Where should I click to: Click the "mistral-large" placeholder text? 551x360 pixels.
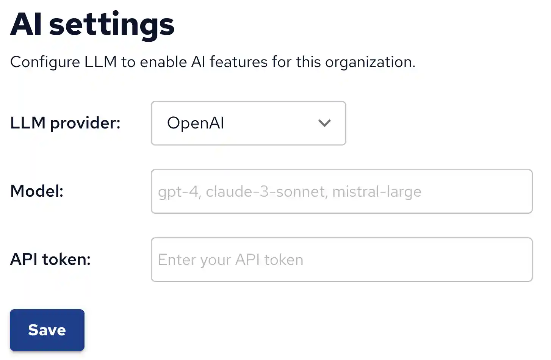point(376,192)
